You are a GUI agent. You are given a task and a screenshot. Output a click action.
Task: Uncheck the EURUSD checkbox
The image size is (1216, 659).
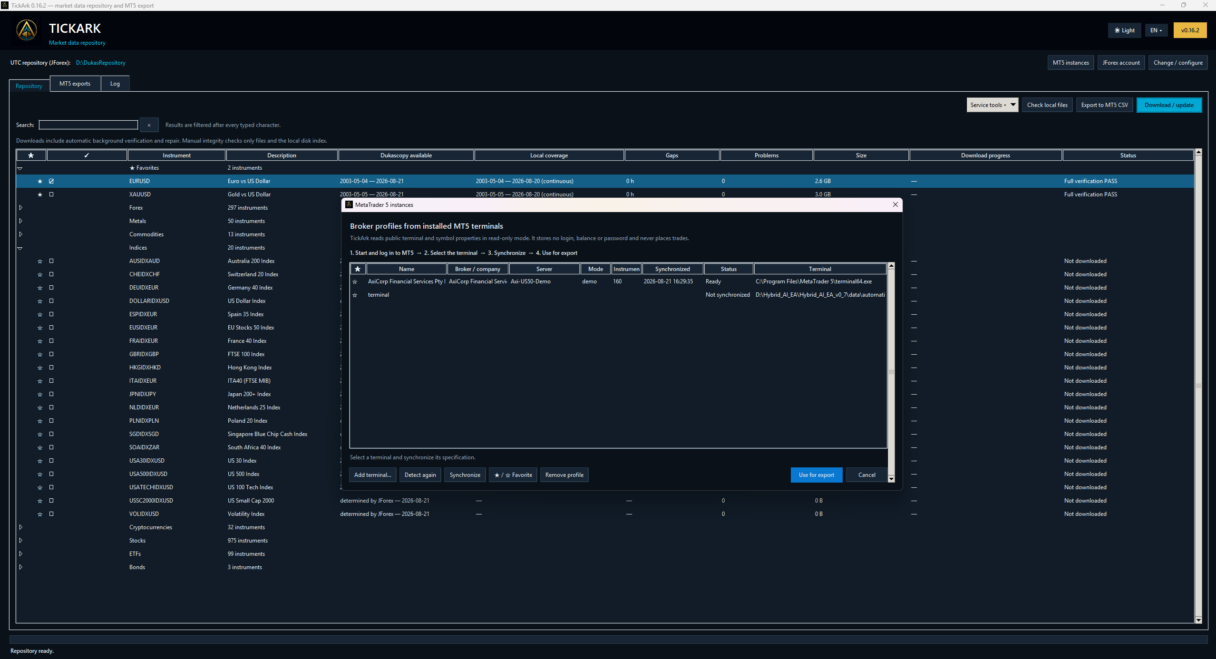point(51,181)
